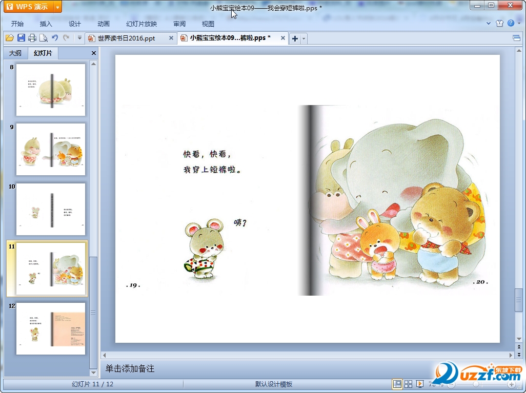Open a file with the folder icon
526x393 pixels.
click(x=9, y=38)
